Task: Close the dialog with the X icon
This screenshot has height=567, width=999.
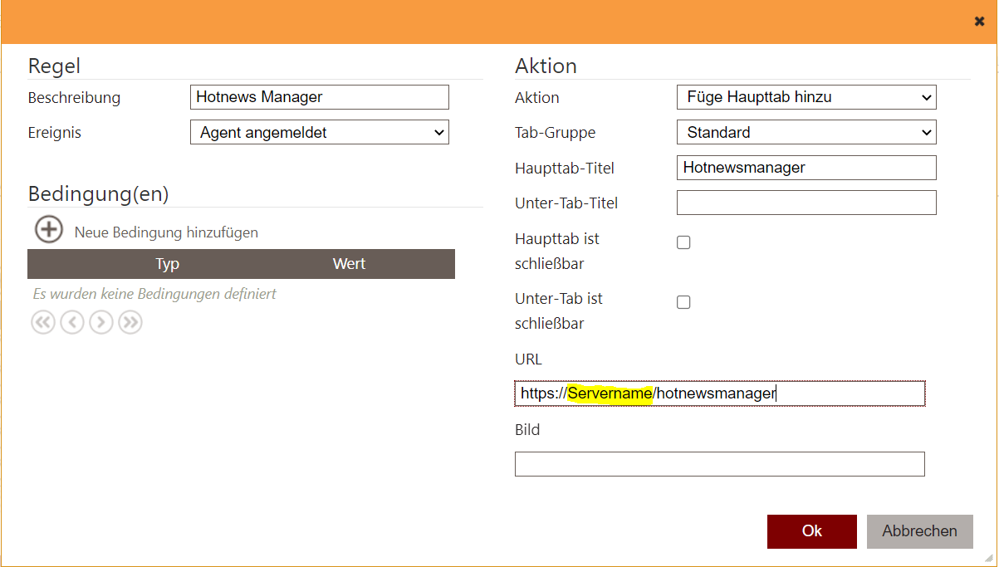Action: [x=979, y=22]
